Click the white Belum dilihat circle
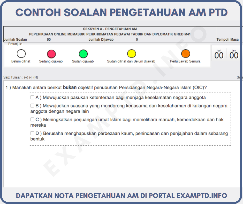 (21, 54)
